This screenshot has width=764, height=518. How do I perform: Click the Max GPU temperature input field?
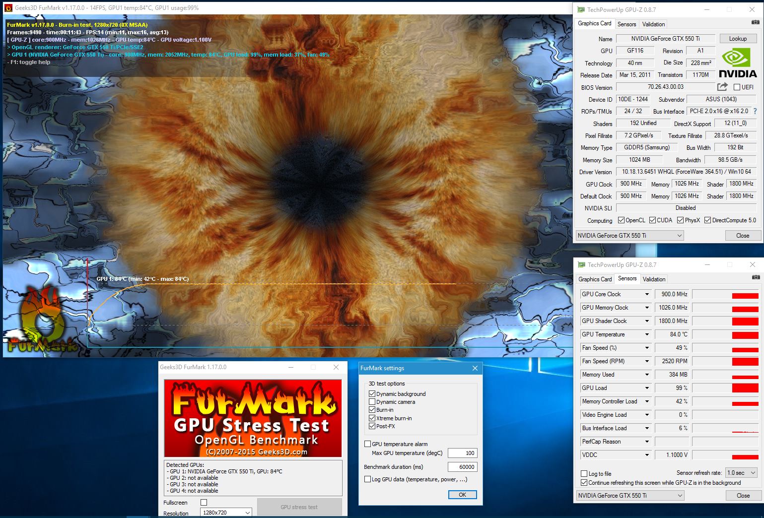click(x=462, y=453)
